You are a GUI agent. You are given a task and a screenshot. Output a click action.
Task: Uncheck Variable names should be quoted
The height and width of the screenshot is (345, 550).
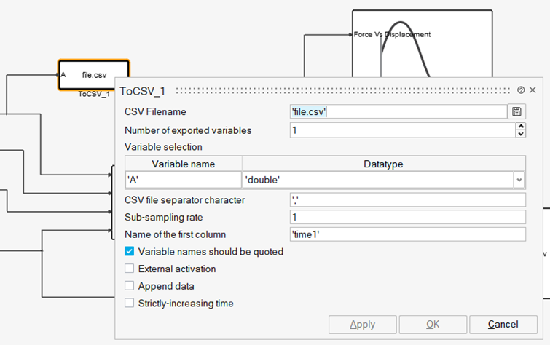(x=130, y=252)
